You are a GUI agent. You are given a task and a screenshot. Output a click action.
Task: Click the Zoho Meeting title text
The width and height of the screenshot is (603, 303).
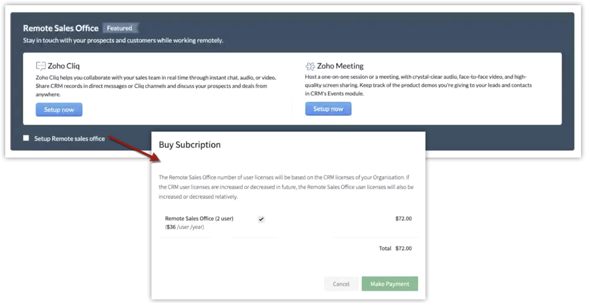coord(340,66)
